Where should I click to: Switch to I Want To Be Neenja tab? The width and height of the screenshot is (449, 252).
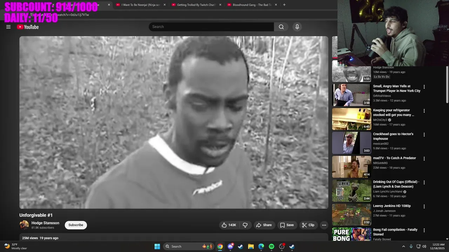[138, 5]
